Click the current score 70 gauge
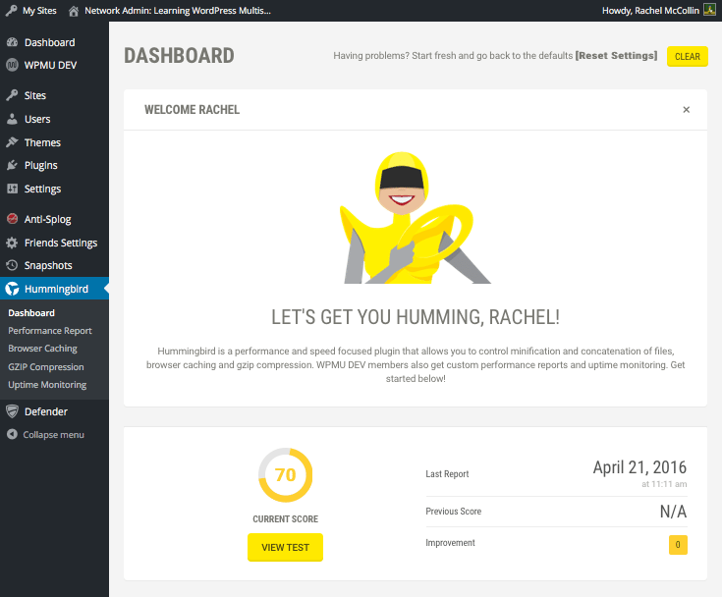Image resolution: width=722 pixels, height=597 pixels. click(x=286, y=475)
